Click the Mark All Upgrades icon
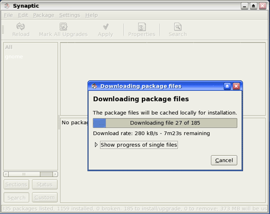The height and width of the screenshot is (214, 270). coord(63,27)
